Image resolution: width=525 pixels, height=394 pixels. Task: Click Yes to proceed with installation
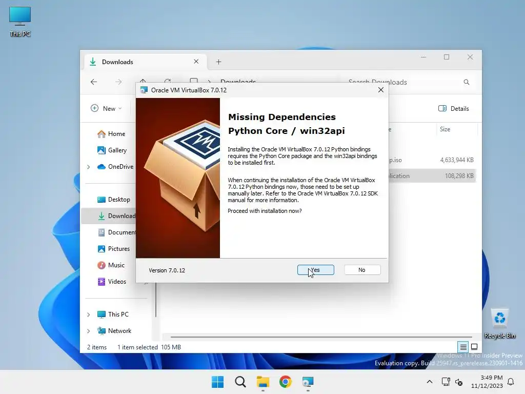click(x=315, y=270)
